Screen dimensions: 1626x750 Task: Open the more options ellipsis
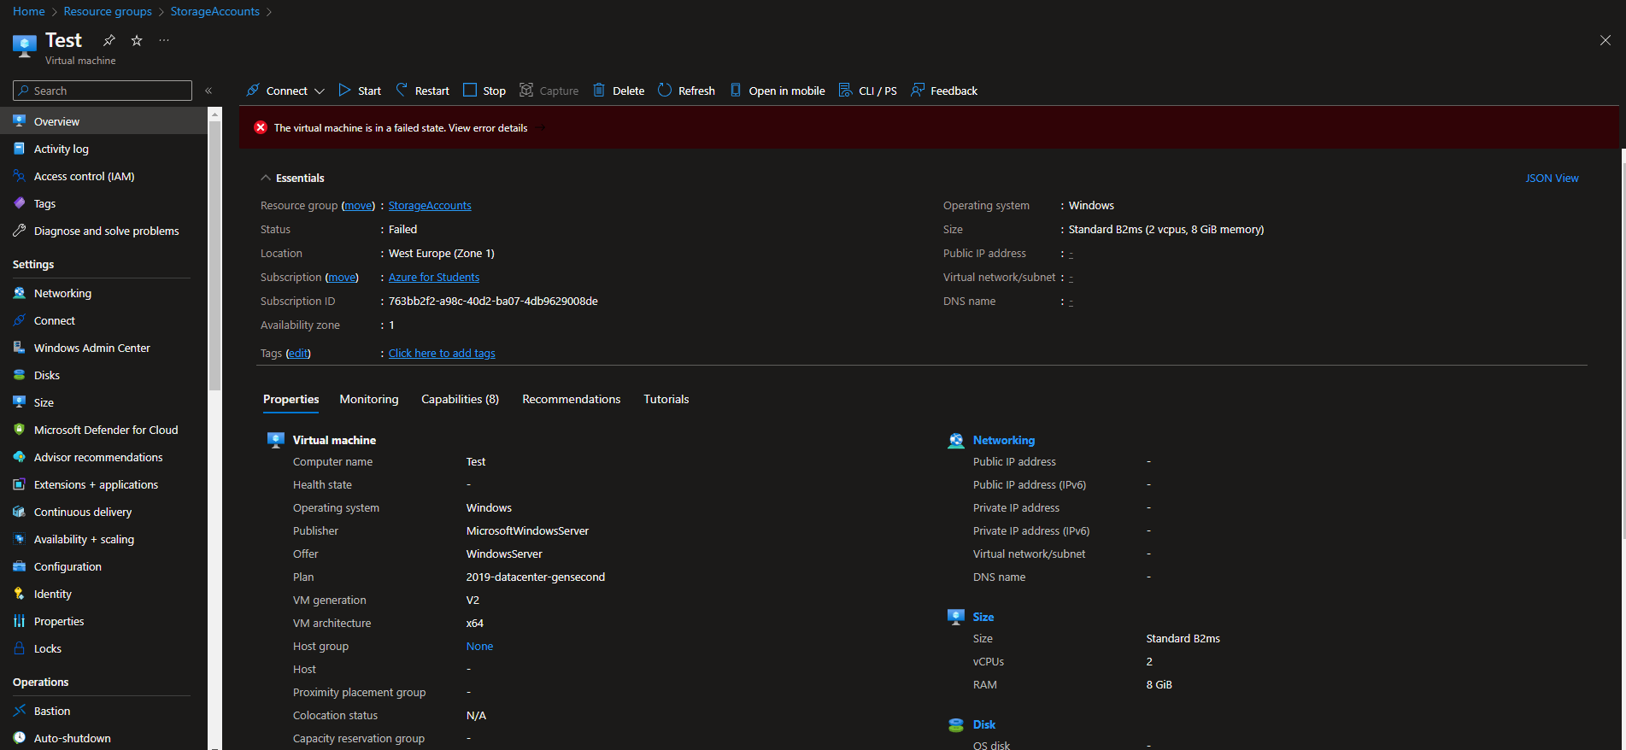164,40
